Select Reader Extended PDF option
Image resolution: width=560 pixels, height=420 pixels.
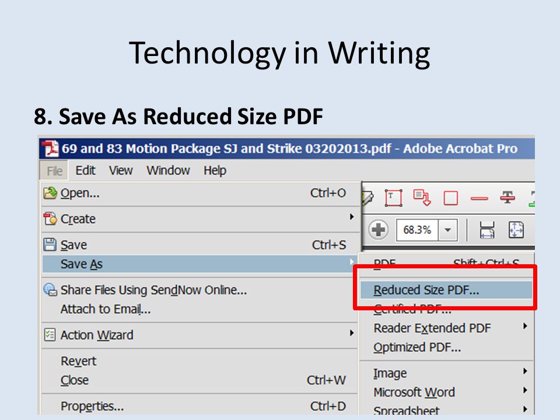(x=446, y=328)
